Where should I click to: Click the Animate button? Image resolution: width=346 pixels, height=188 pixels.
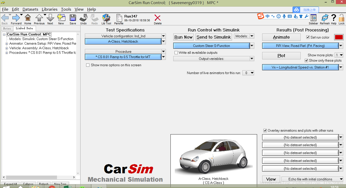point(281,37)
